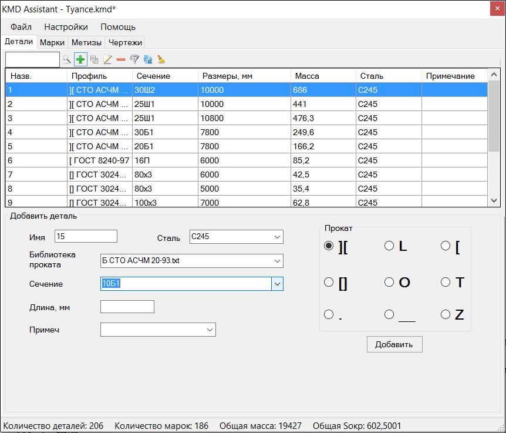Click the copy/duplicate detail icon
506x433 pixels.
point(94,59)
